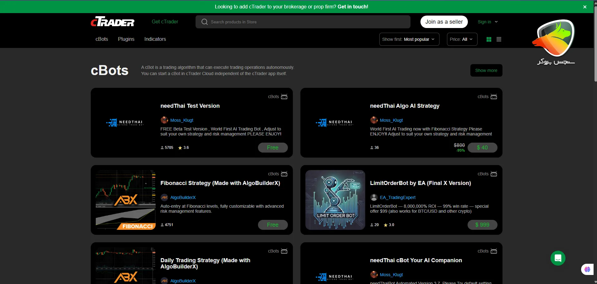Expand the Show first: Most popular dropdown
The height and width of the screenshot is (284, 597).
[409, 39]
